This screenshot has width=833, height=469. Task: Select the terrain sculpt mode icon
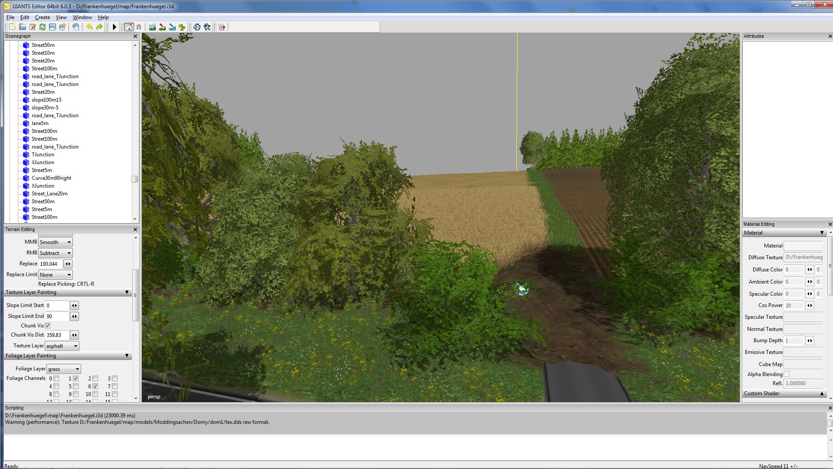pyautogui.click(x=152, y=27)
